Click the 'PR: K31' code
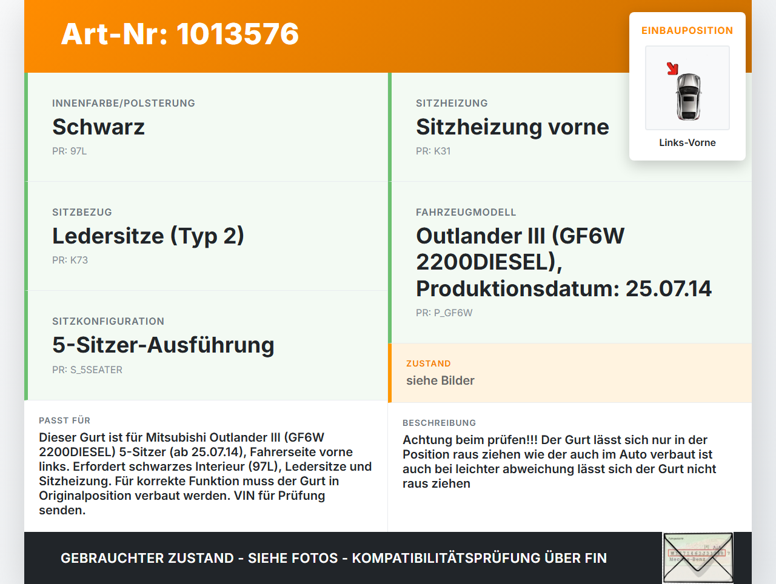The image size is (776, 584). pyautogui.click(x=433, y=151)
